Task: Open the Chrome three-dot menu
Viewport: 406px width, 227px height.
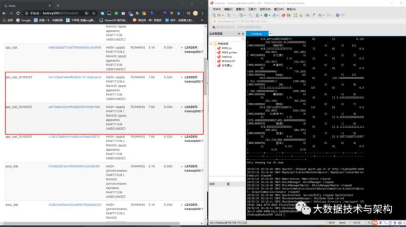Action: (202, 13)
